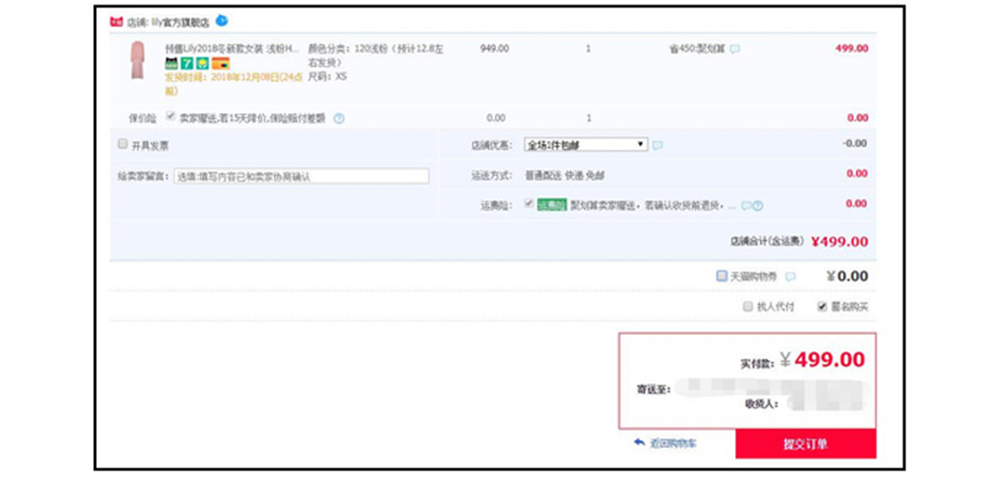Click the comment bubble beside the 店铺优惠 dropdown
This screenshot has width=992, height=477.
(658, 145)
